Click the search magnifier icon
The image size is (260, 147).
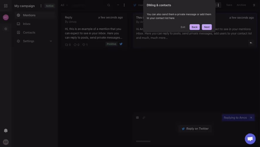(109, 5)
